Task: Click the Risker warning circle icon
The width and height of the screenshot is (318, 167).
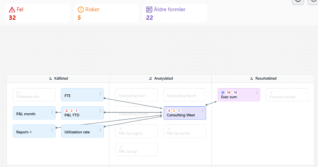Action: [81, 10]
